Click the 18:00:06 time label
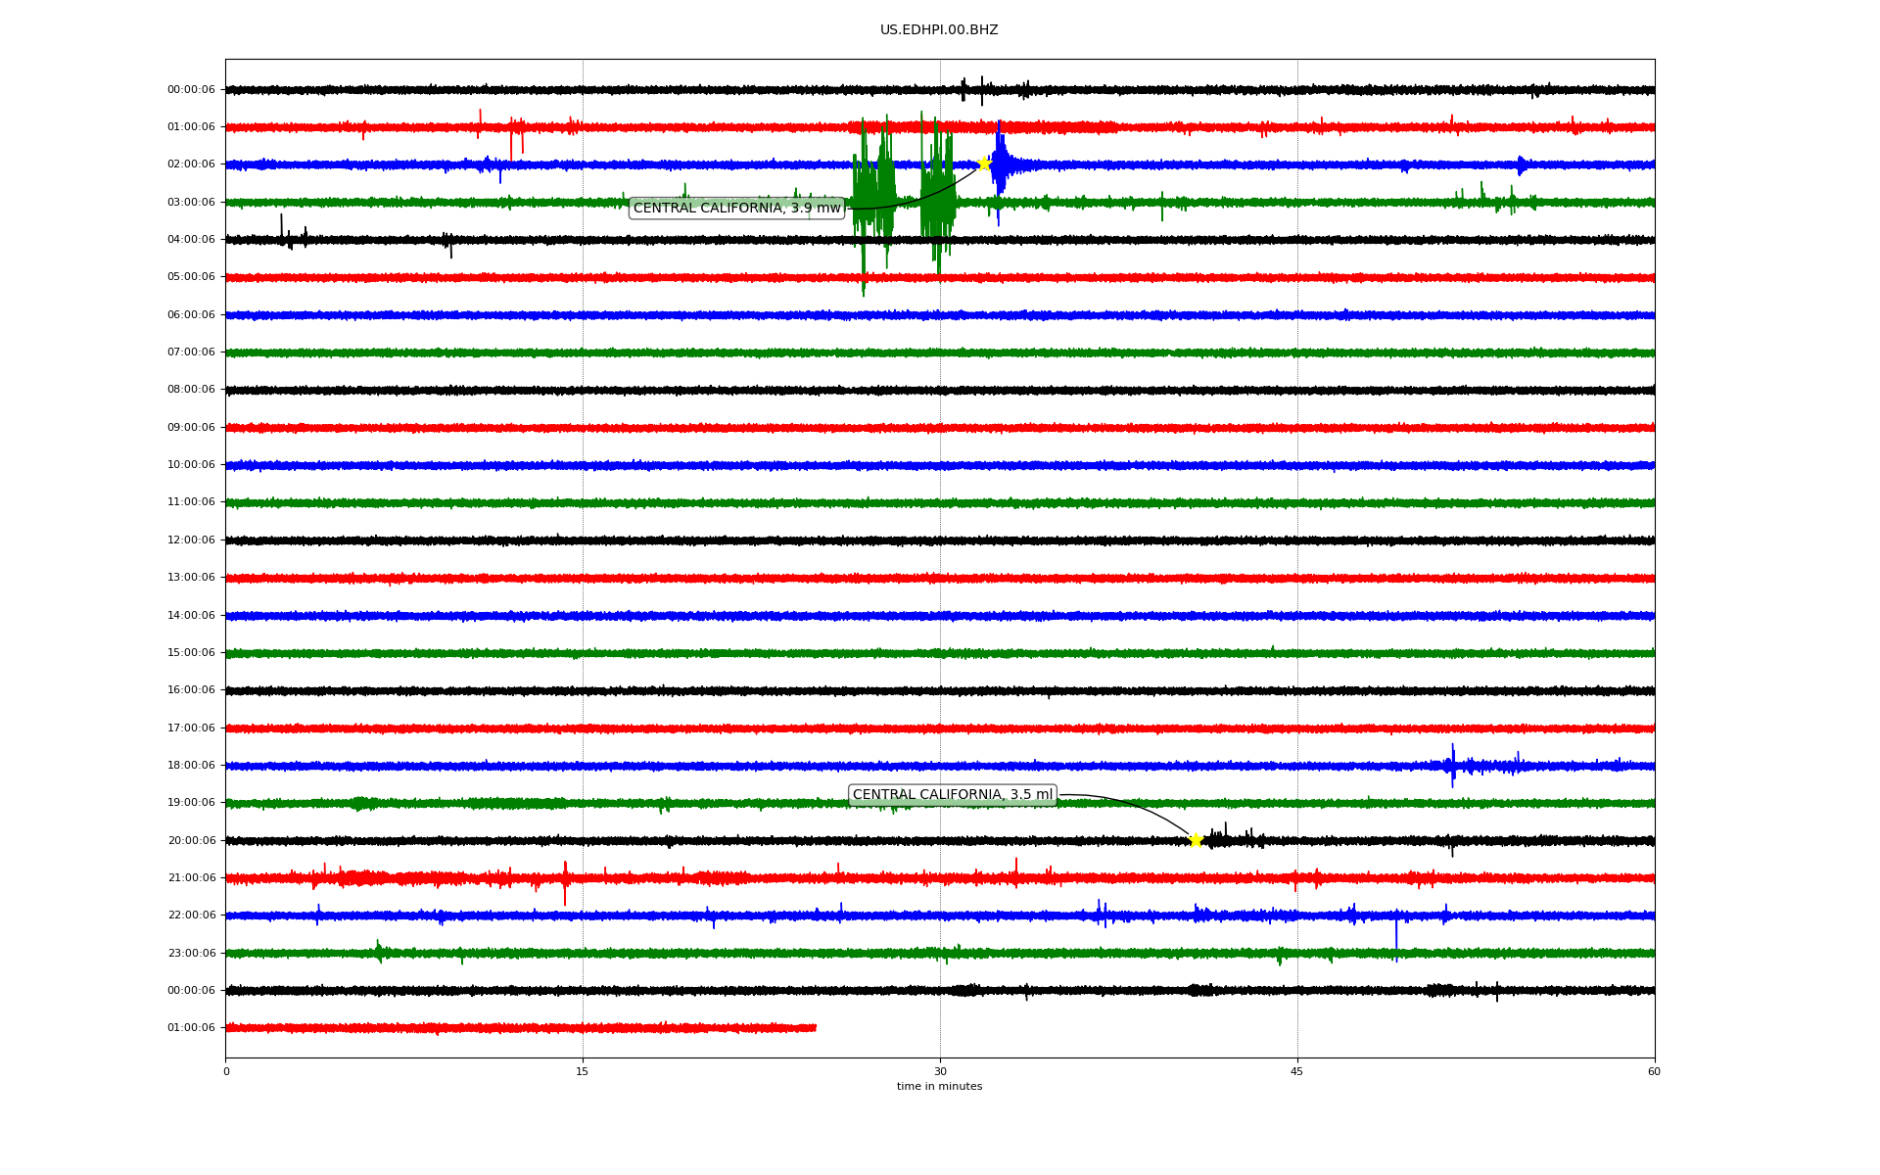Image resolution: width=1880 pixels, height=1175 pixels. pos(191,766)
